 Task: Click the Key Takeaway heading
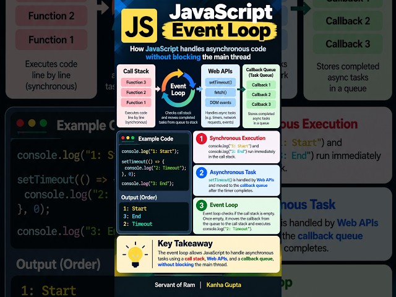click(185, 243)
